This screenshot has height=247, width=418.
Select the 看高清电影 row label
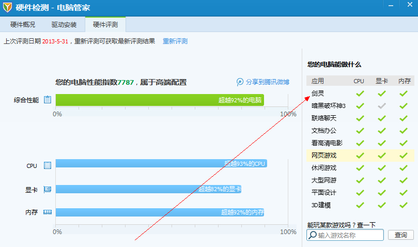(x=327, y=143)
